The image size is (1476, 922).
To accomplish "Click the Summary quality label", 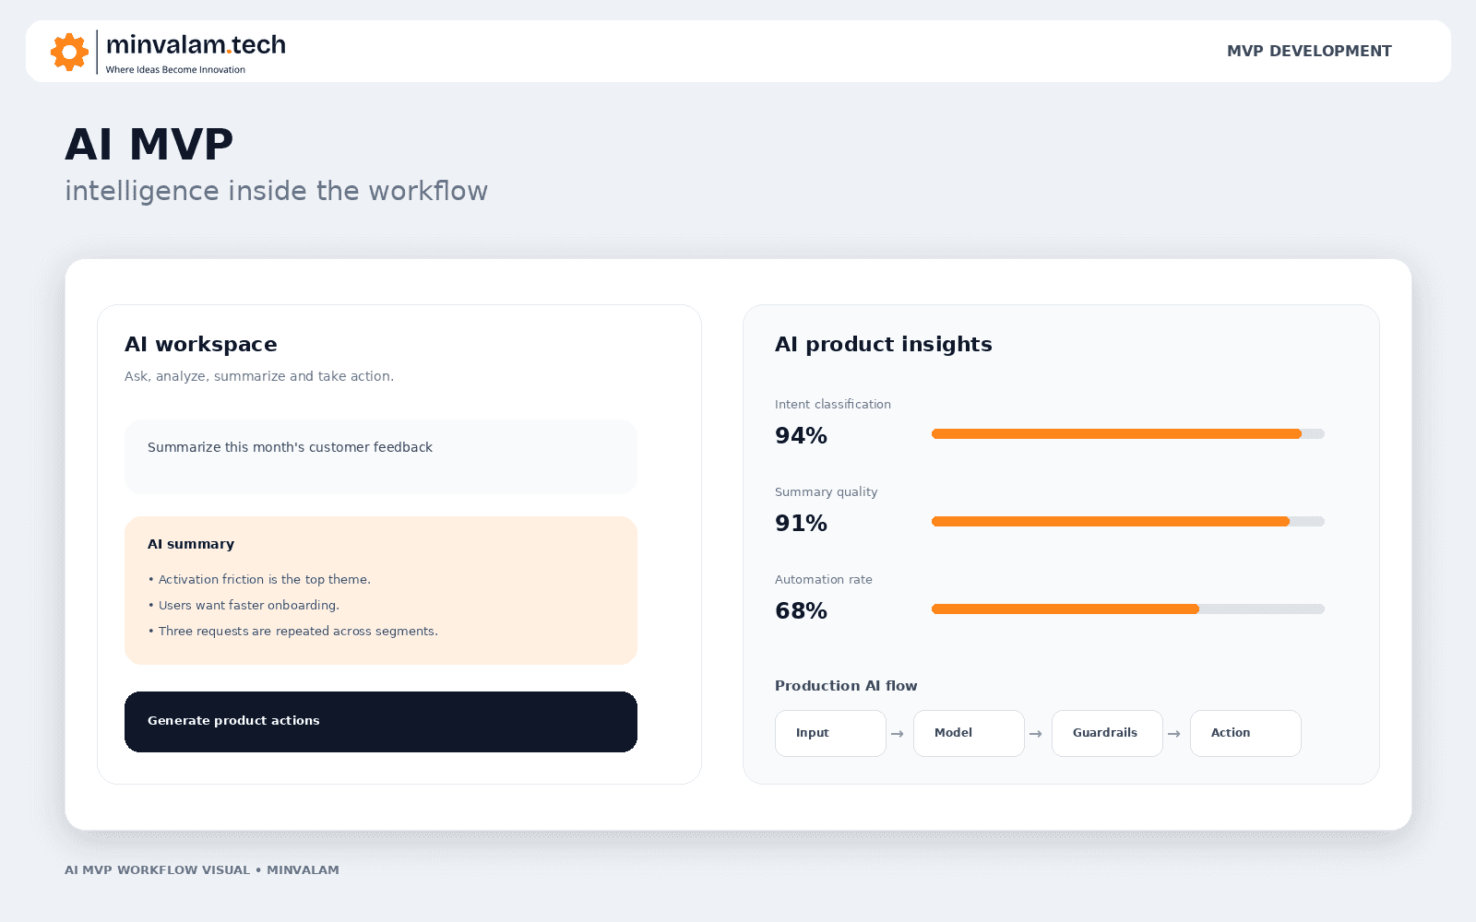I will (x=826, y=491).
